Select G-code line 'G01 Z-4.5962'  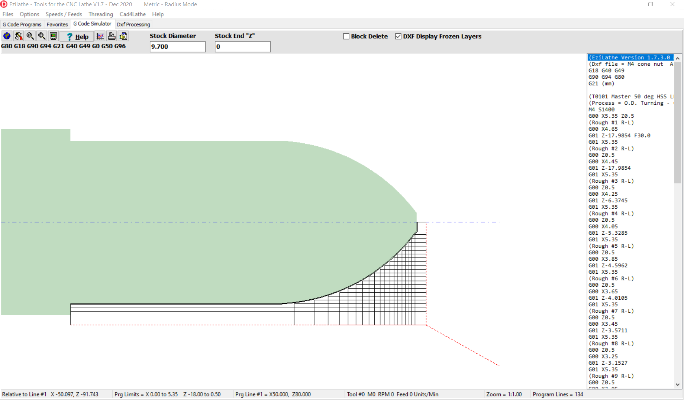[x=608, y=266]
